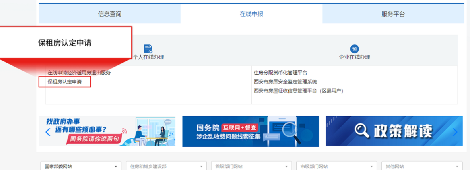
Task: Switch to the 信息查询 tab
Action: (109, 14)
